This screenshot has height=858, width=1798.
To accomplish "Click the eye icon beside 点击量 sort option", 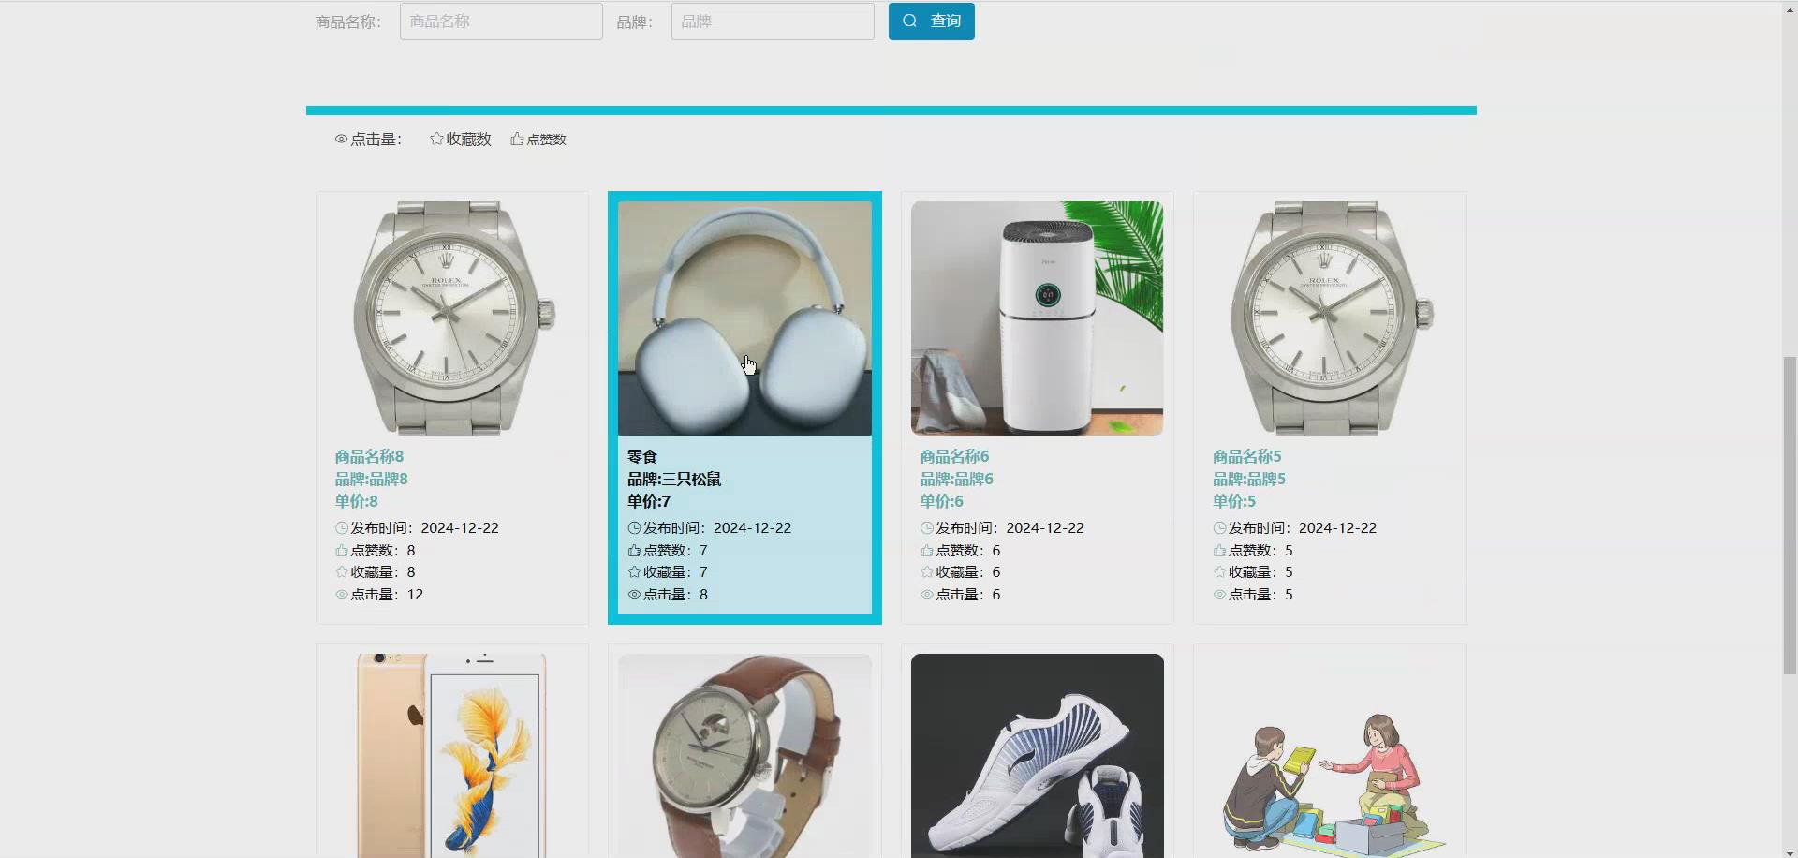I will [341, 139].
